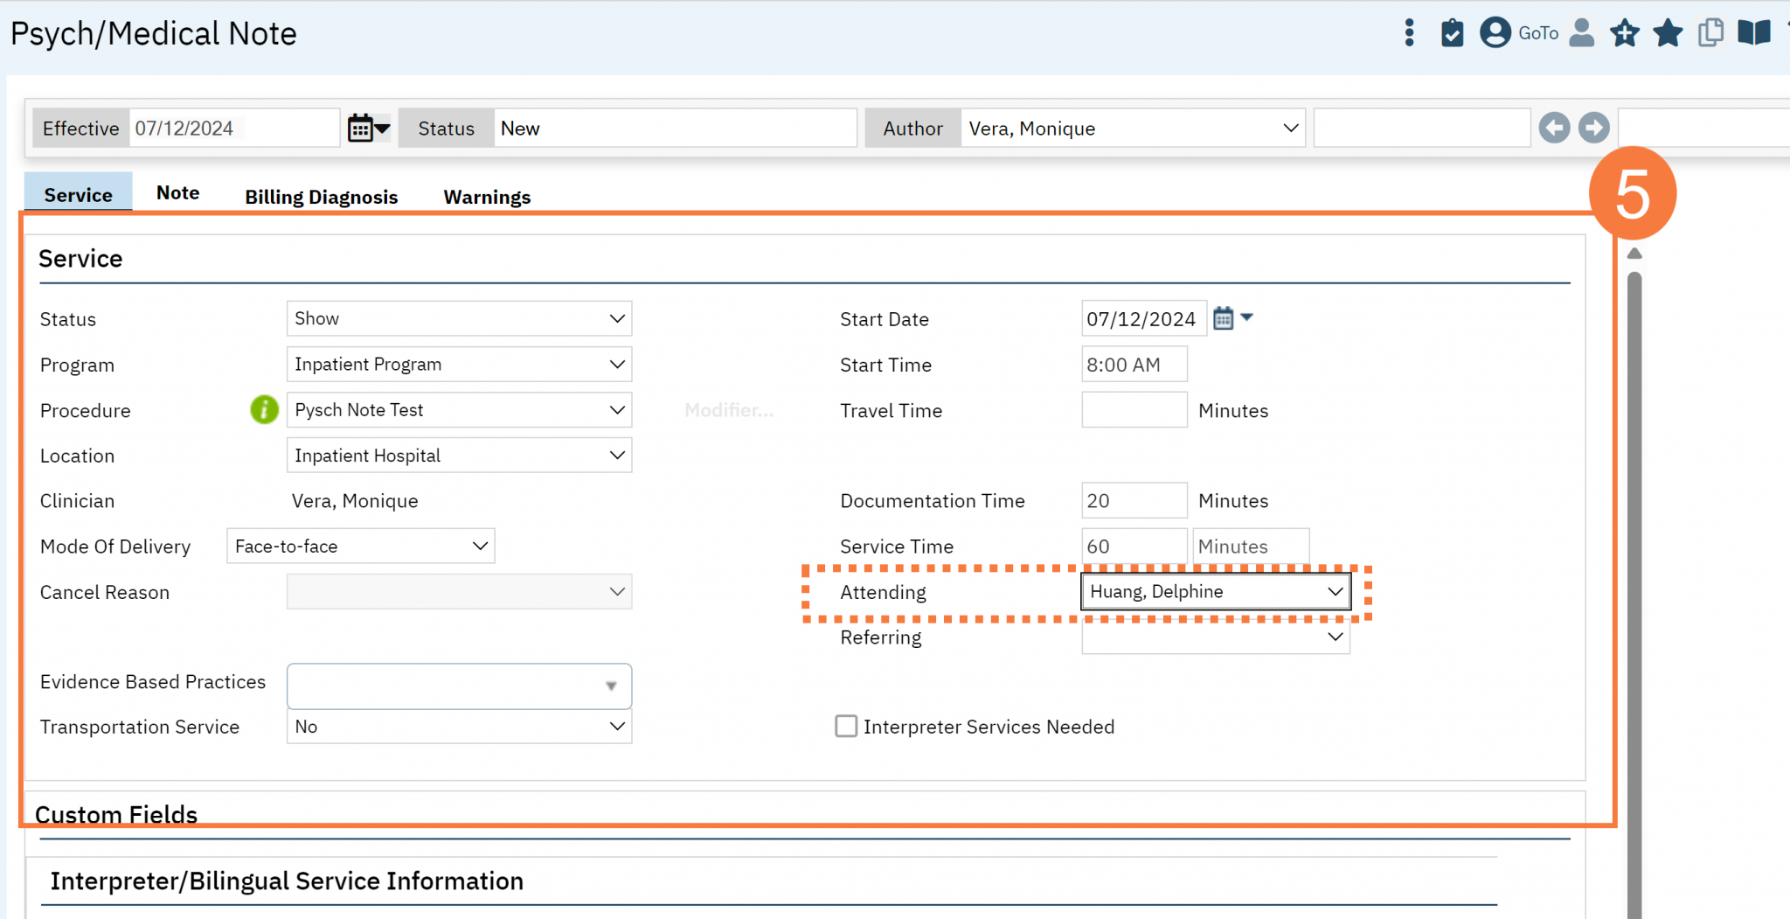Open the Effective date calendar picker
The height and width of the screenshot is (919, 1790).
coord(363,127)
